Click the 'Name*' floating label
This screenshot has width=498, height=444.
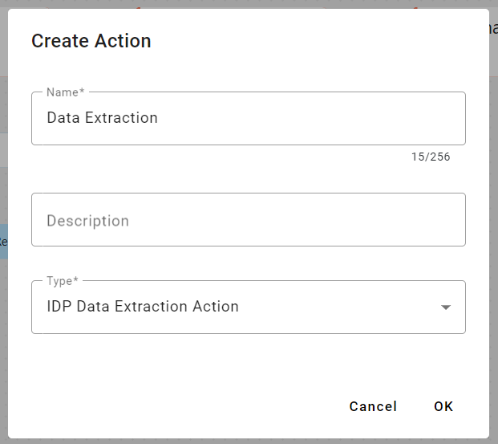click(x=65, y=92)
